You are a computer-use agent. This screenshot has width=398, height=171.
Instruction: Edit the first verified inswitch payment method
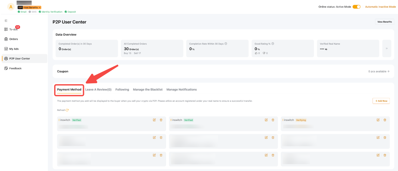[154, 120]
